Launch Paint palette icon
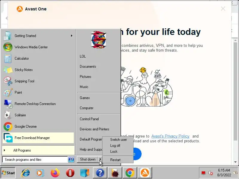This screenshot has height=179, width=239. (8, 92)
